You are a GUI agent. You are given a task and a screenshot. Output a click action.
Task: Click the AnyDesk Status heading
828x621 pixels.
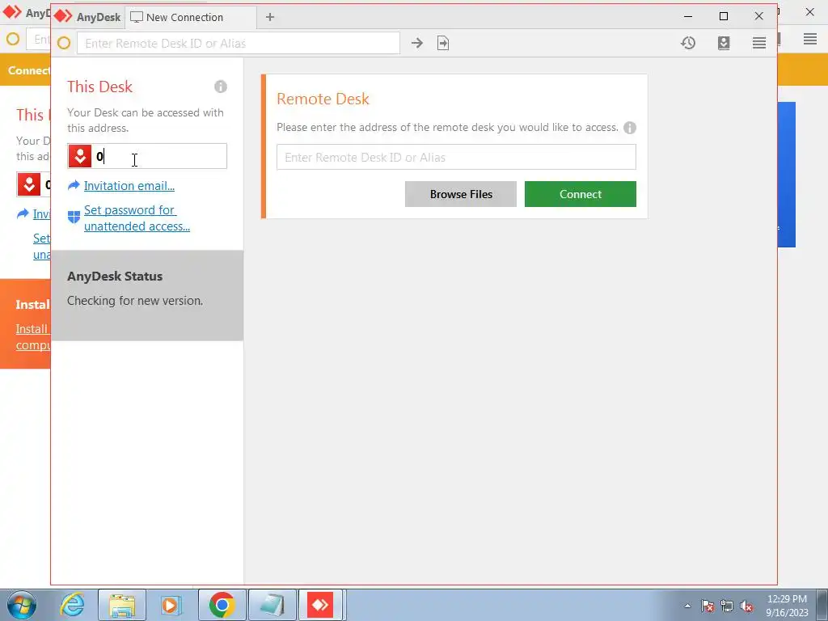tap(115, 277)
